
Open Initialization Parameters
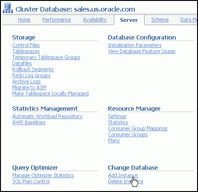tap(135, 45)
